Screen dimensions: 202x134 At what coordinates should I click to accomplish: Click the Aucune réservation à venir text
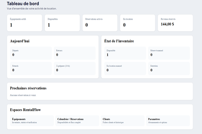pyautogui.click(x=23, y=95)
